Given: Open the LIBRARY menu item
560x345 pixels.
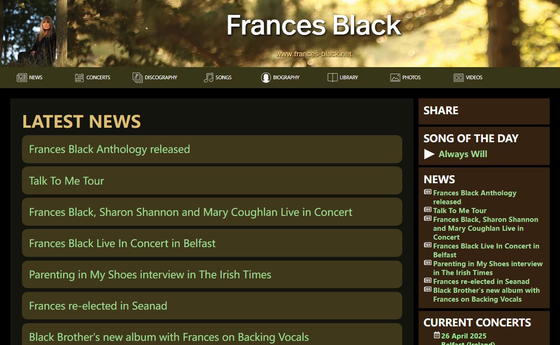Looking at the screenshot, I should (x=349, y=77).
